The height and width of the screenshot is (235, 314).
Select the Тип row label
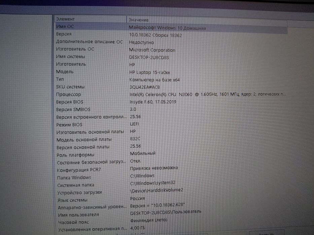[60, 79]
